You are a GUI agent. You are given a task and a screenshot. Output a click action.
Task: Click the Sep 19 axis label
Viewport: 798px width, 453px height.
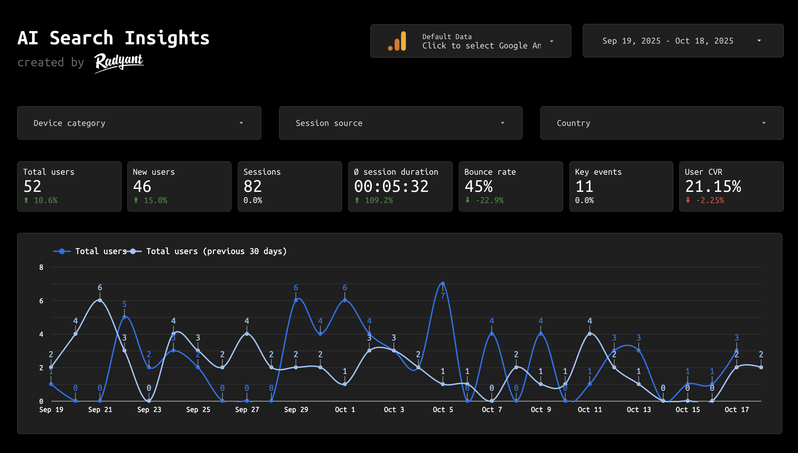tap(51, 410)
